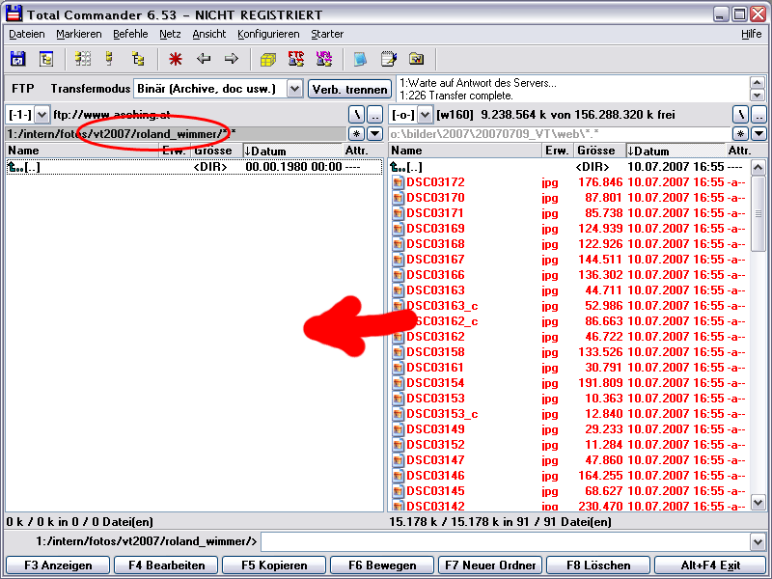Click the F4 Bearbeiten button
This screenshot has height=579, width=772.
coord(166,565)
